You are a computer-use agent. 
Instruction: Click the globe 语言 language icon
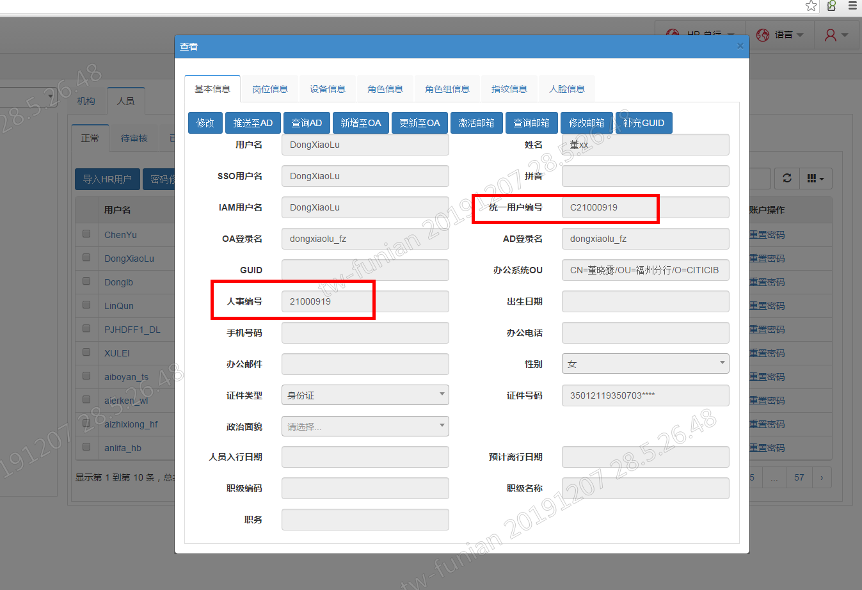coord(762,35)
